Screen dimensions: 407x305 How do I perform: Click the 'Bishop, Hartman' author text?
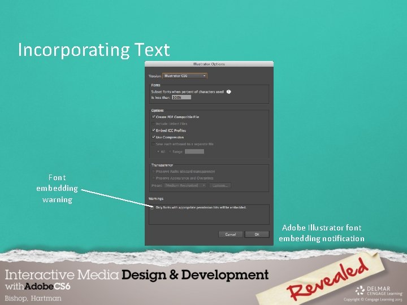click(x=33, y=298)
